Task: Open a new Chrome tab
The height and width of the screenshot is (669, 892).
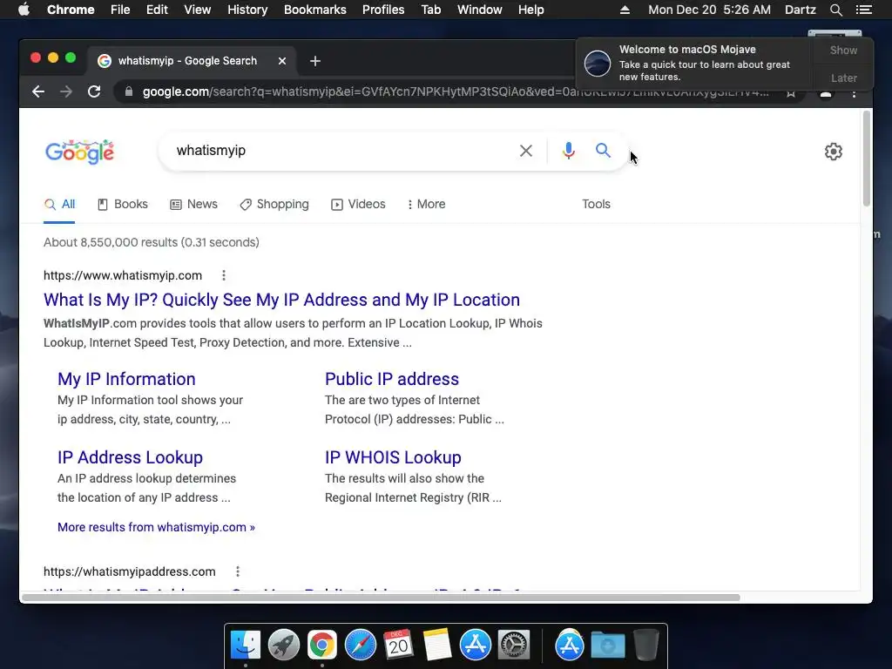Action: pyautogui.click(x=315, y=61)
